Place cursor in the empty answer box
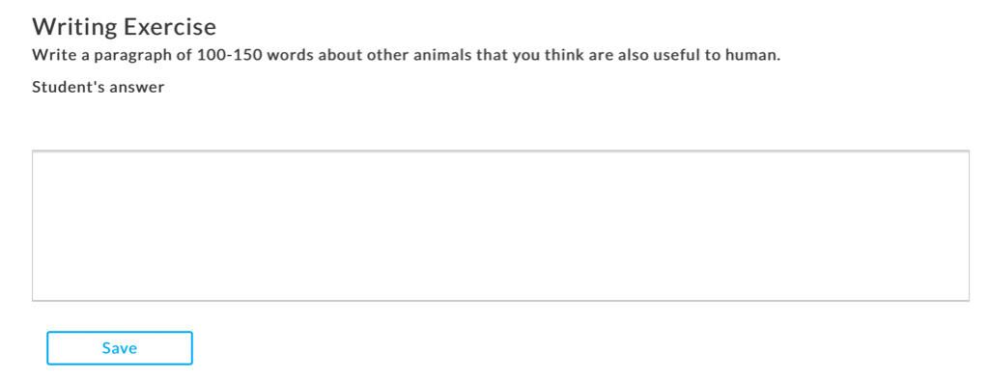The height and width of the screenshot is (381, 989). coord(500,226)
